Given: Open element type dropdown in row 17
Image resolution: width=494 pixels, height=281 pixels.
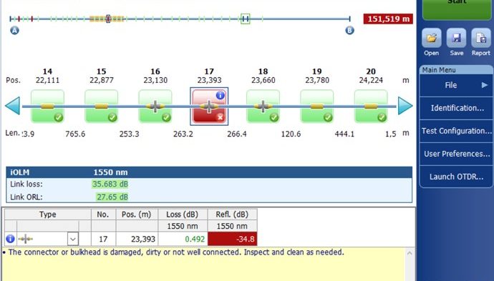Looking at the screenshot, I should [73, 239].
